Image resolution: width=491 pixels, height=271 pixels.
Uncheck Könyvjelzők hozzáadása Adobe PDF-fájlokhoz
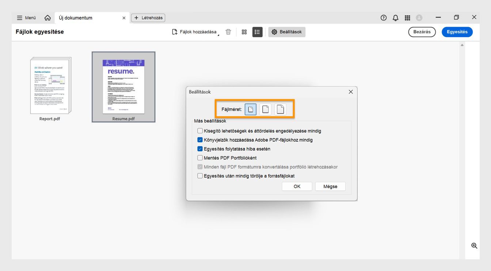[200, 140]
